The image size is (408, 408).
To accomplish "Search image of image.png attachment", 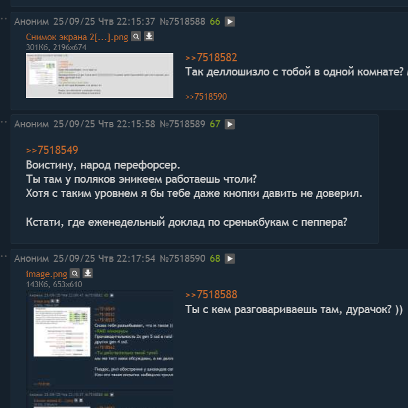I will [75, 274].
